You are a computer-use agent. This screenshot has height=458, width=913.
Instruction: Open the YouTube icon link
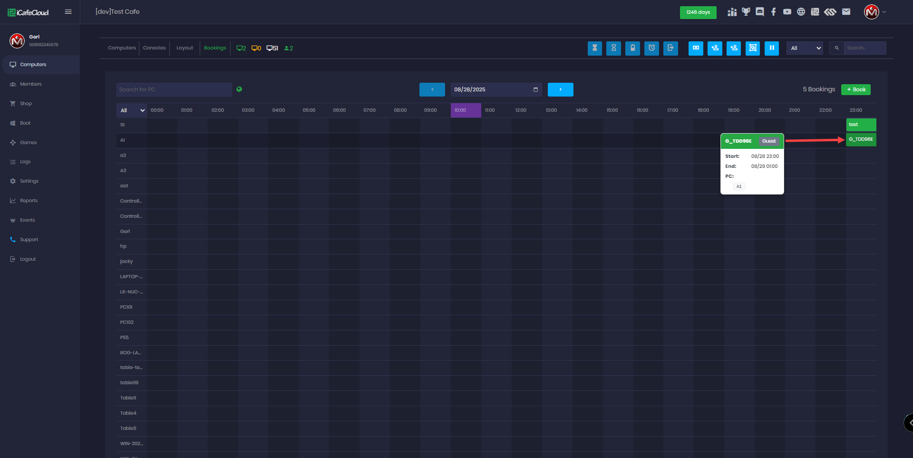pos(787,12)
